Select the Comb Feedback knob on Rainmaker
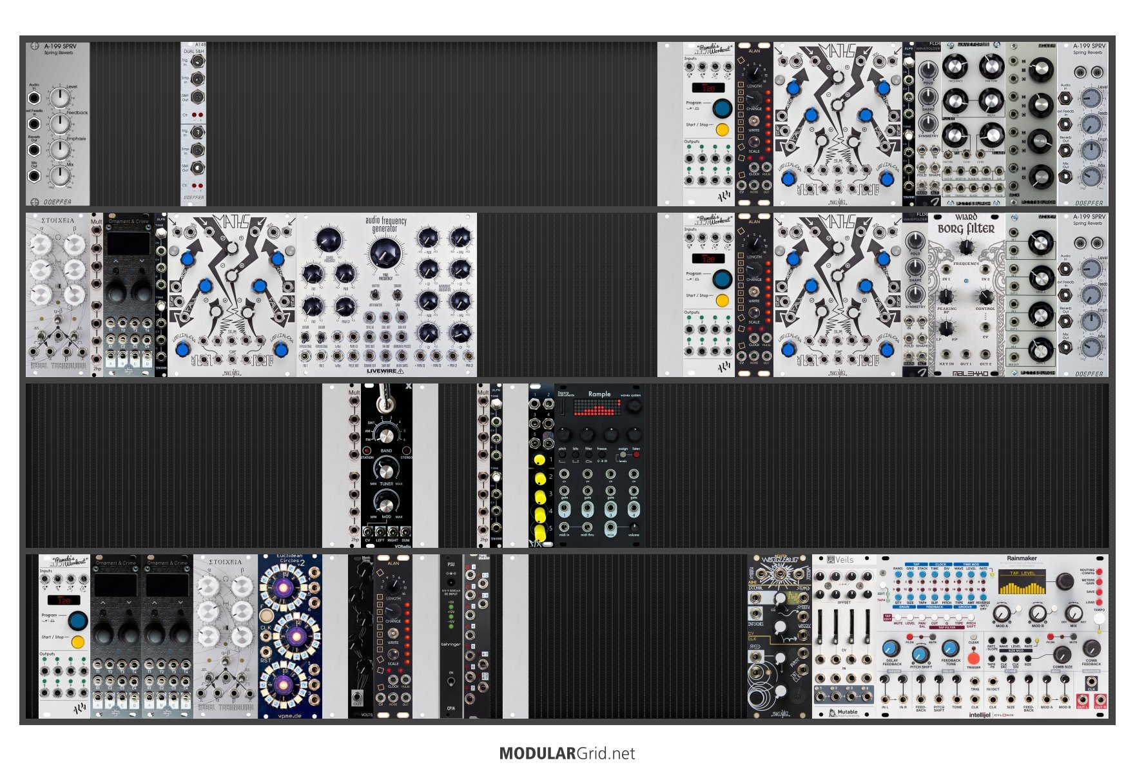 pyautogui.click(x=1092, y=648)
